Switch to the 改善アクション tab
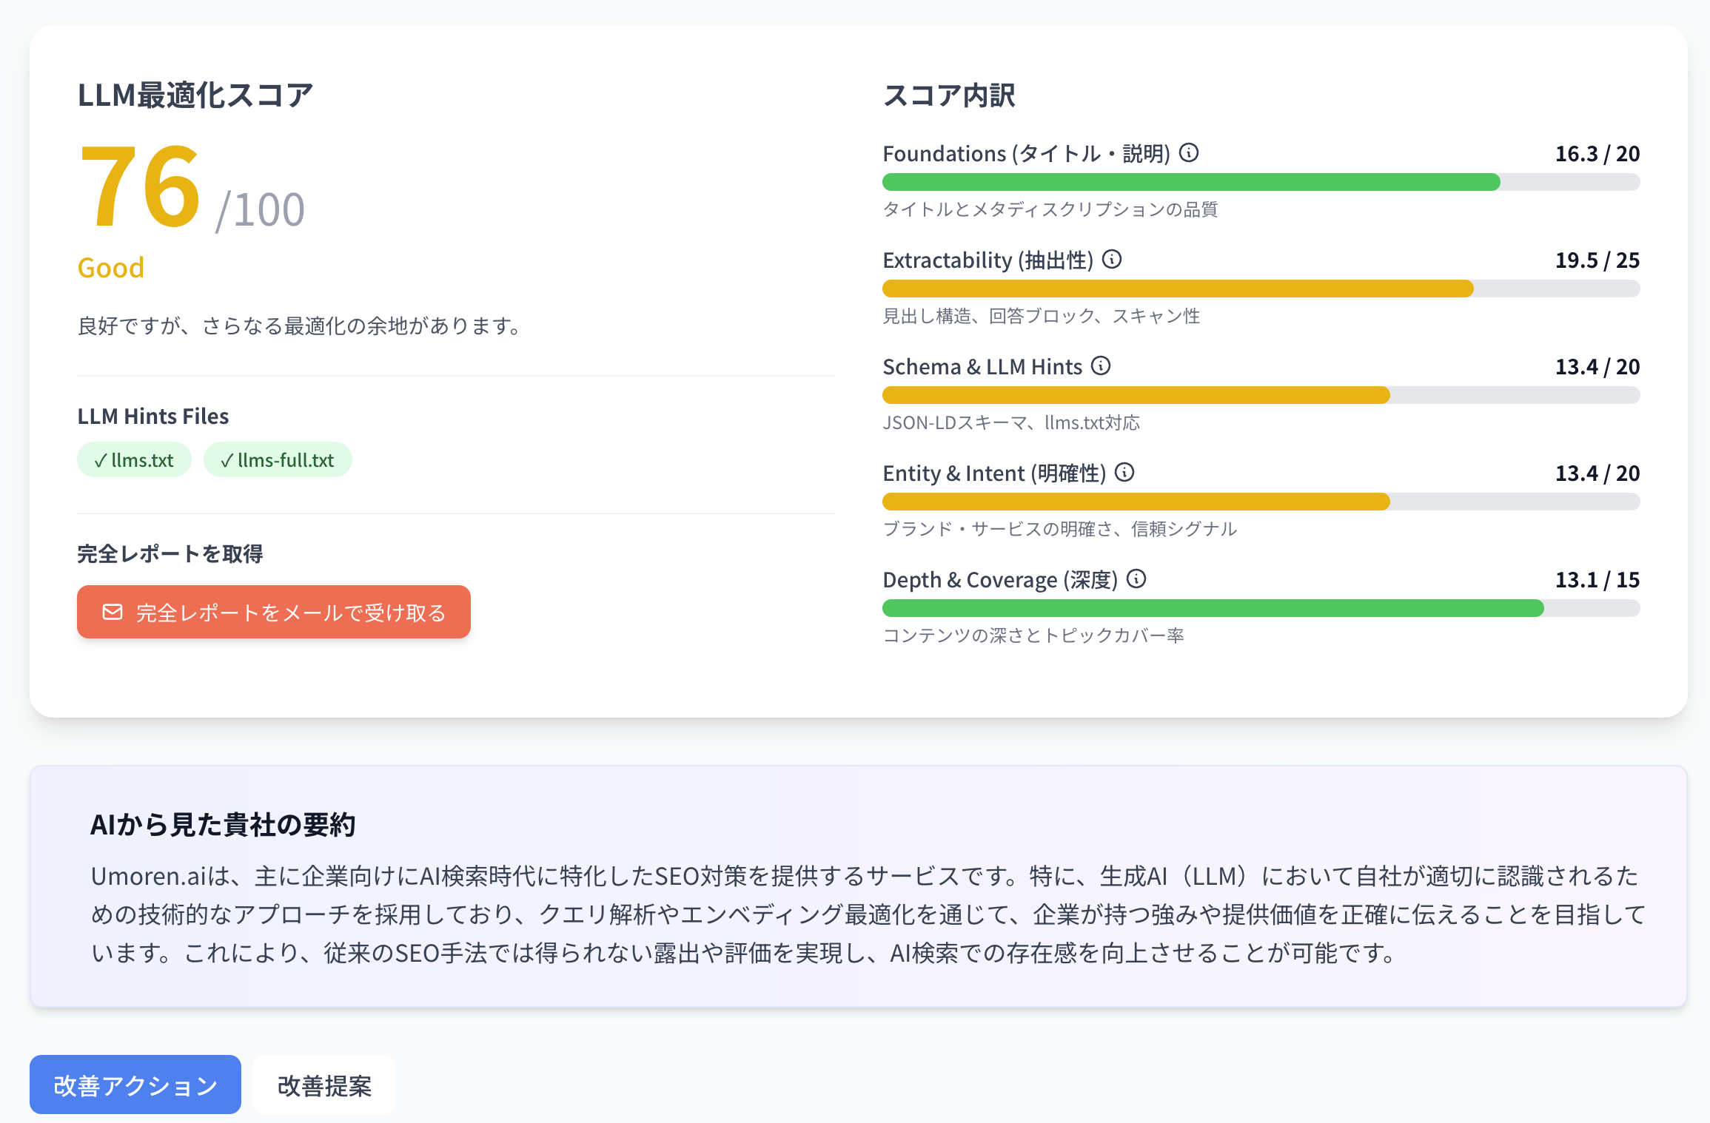Screen dimensions: 1710x1123 point(135,1084)
